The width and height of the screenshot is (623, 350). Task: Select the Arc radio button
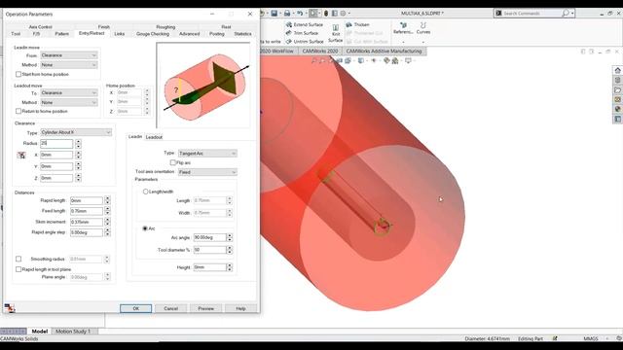click(x=145, y=228)
